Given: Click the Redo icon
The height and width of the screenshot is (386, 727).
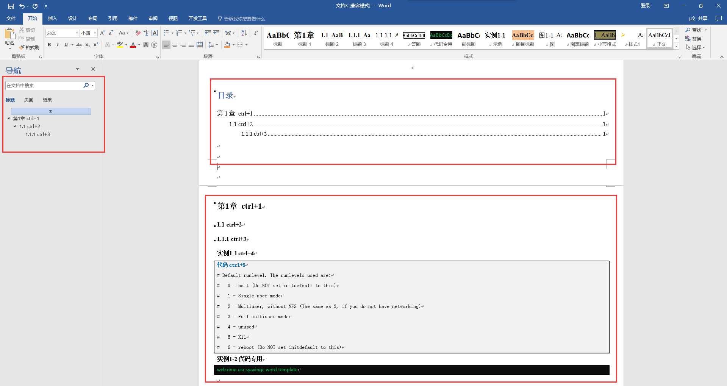Looking at the screenshot, I should 35,6.
